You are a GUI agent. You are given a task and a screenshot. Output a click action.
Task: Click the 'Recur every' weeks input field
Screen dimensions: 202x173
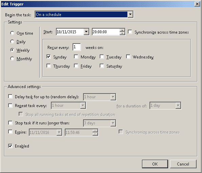(x=77, y=47)
